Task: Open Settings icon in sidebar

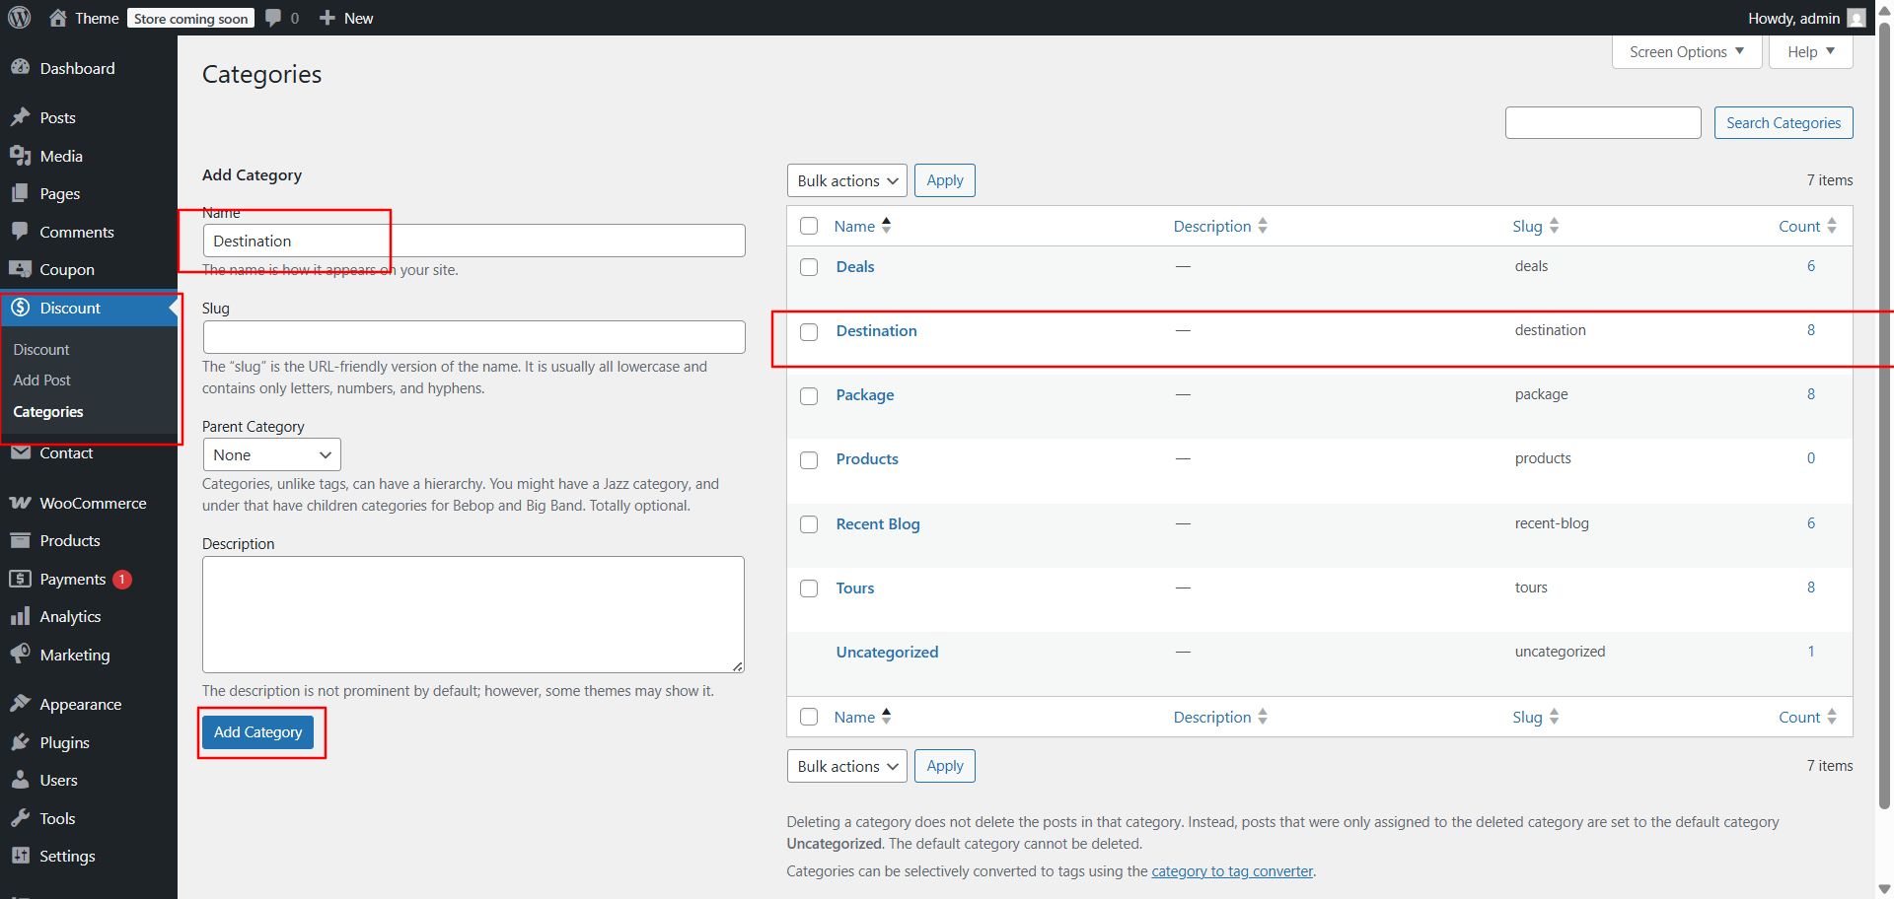Action: [x=20, y=856]
